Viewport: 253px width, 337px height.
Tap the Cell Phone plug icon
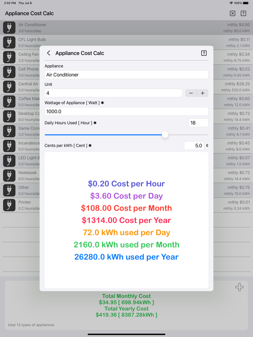pyautogui.click(x=9, y=72)
